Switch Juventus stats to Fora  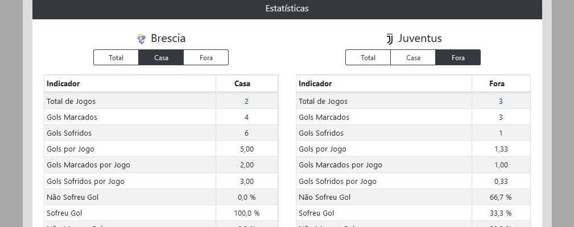pos(458,57)
